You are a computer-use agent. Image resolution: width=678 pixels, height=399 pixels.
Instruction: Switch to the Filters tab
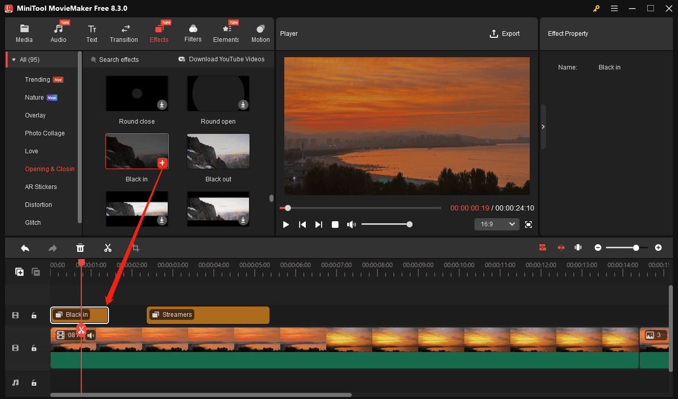(x=193, y=34)
